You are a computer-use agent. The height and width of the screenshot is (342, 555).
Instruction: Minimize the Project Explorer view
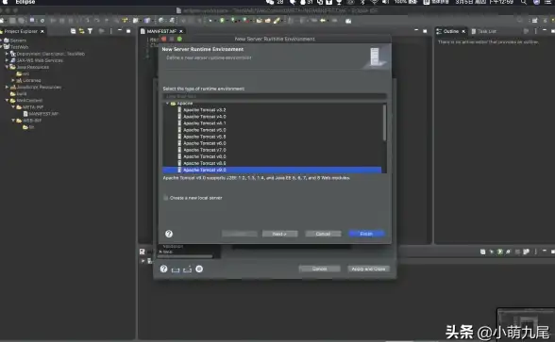click(x=120, y=31)
